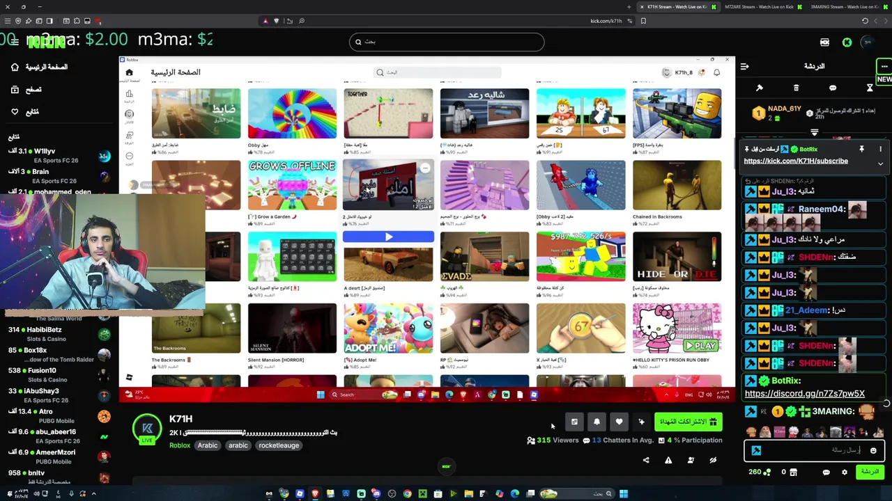Select the rocketleague tag
Viewport: 892px width, 501px height.
[x=279, y=445]
